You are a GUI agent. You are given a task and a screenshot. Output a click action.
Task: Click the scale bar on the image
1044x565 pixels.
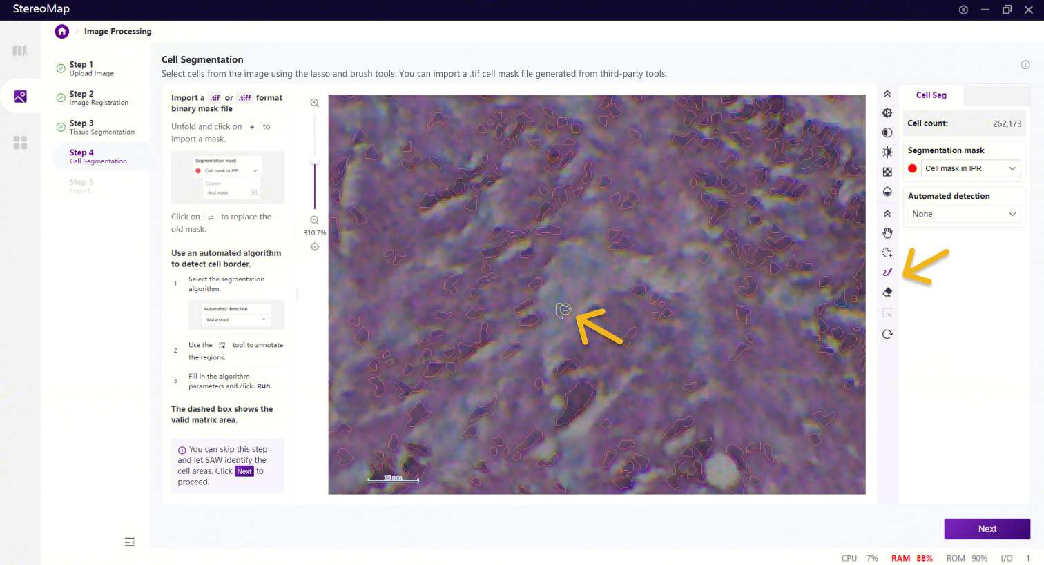pos(392,478)
